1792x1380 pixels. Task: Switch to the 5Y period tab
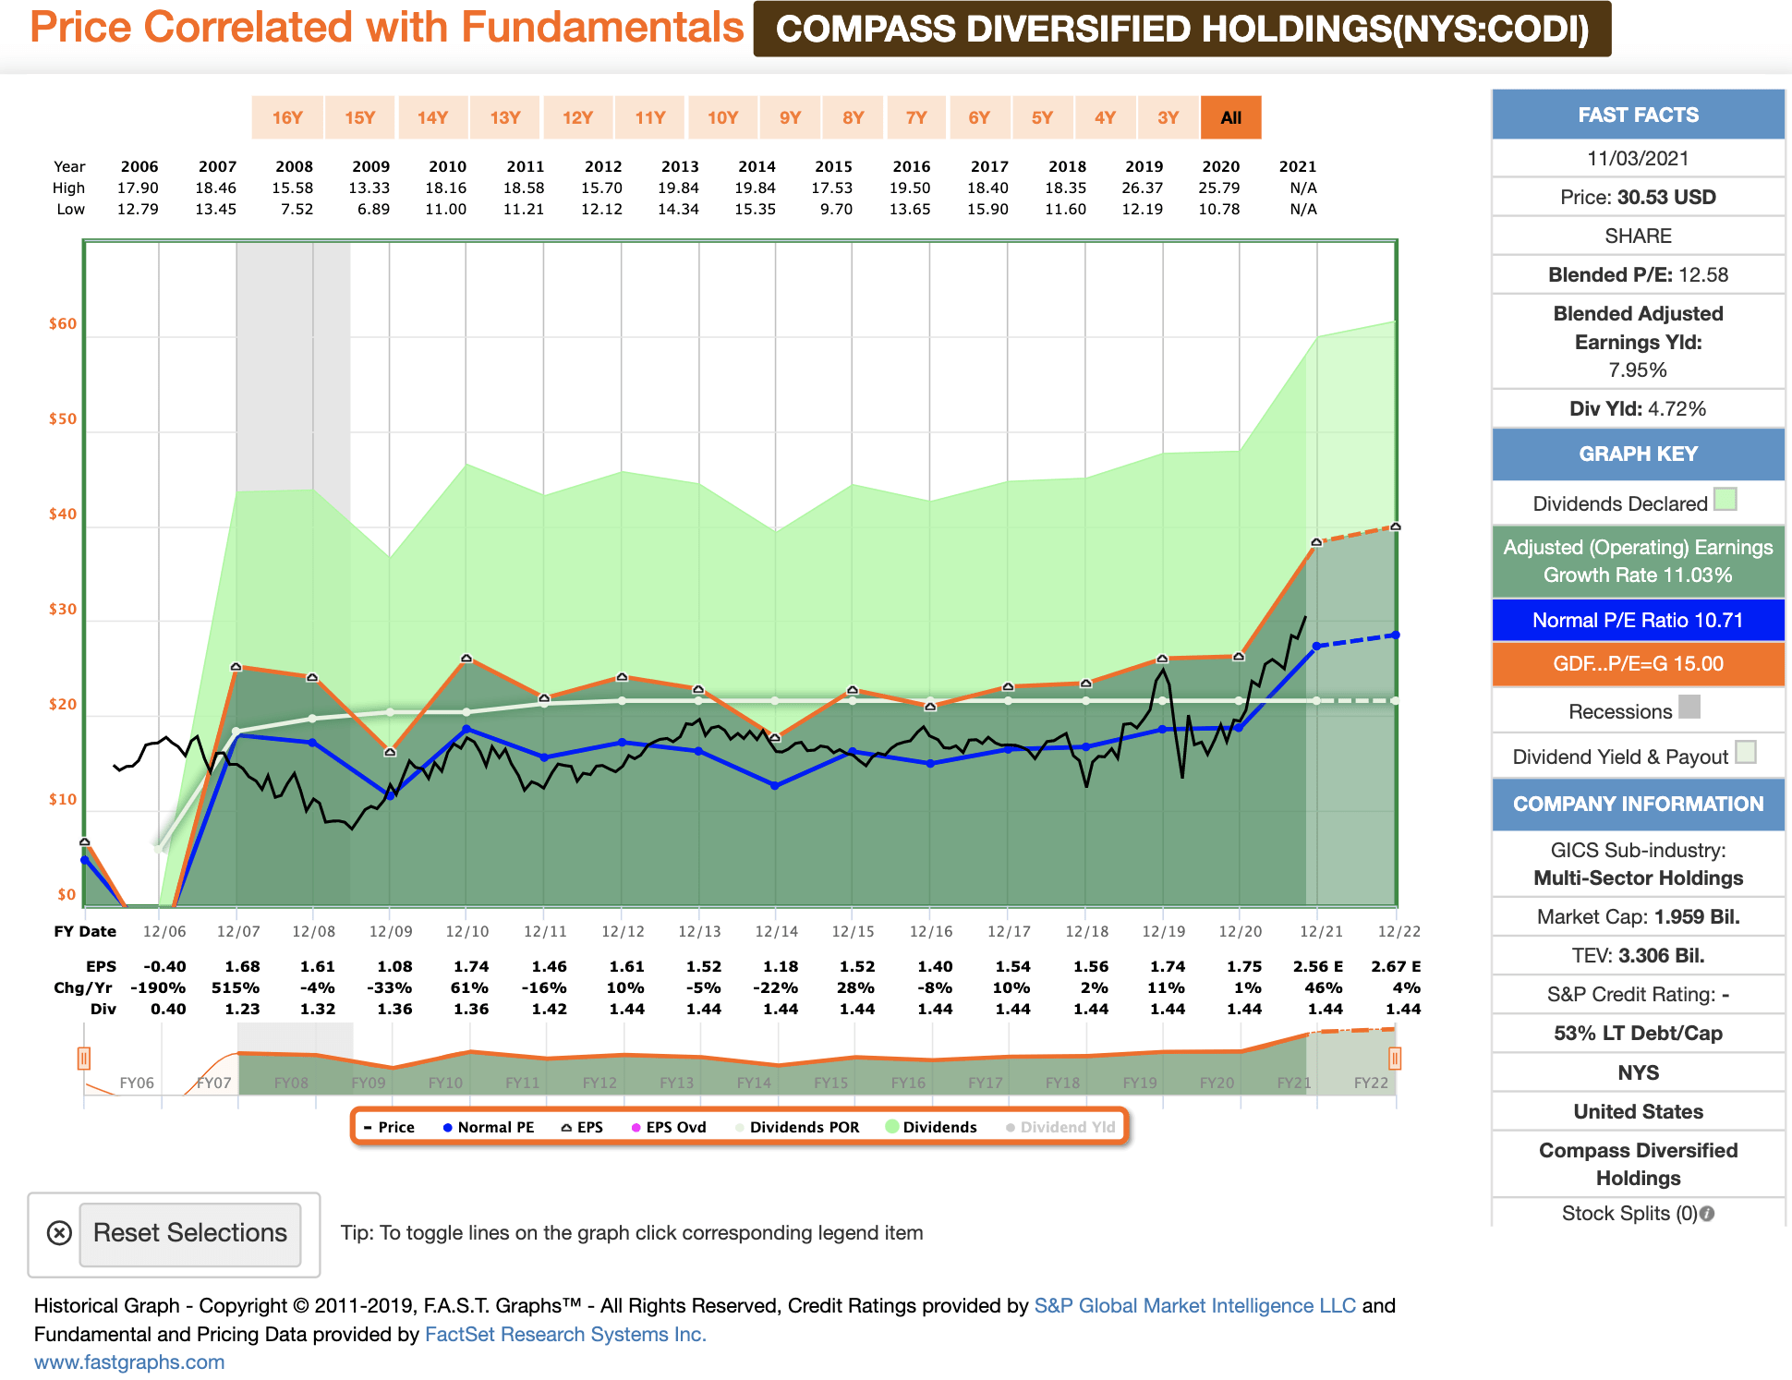(1042, 117)
